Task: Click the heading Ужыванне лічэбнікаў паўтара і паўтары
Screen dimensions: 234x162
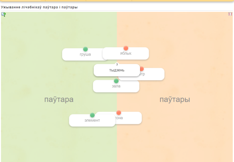Action: click(39, 7)
